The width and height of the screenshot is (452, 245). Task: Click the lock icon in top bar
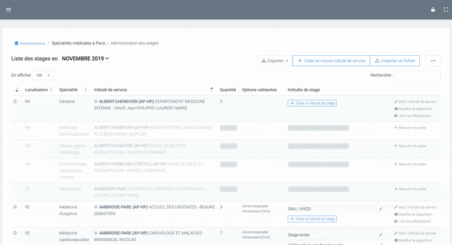point(433,10)
